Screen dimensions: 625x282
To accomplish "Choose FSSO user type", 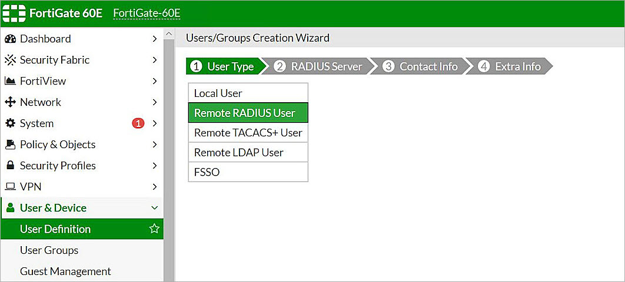I will (248, 172).
